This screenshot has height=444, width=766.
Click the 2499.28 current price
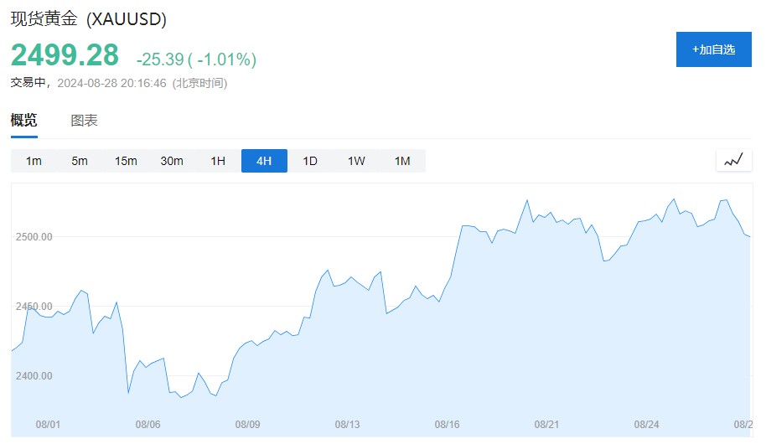tap(65, 55)
